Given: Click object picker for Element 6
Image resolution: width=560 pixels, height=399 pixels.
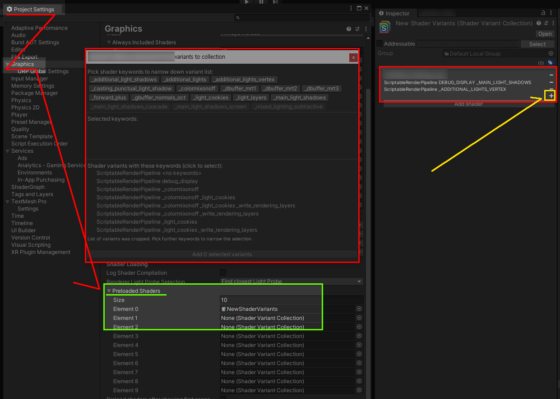Looking at the screenshot, I should (359, 363).
